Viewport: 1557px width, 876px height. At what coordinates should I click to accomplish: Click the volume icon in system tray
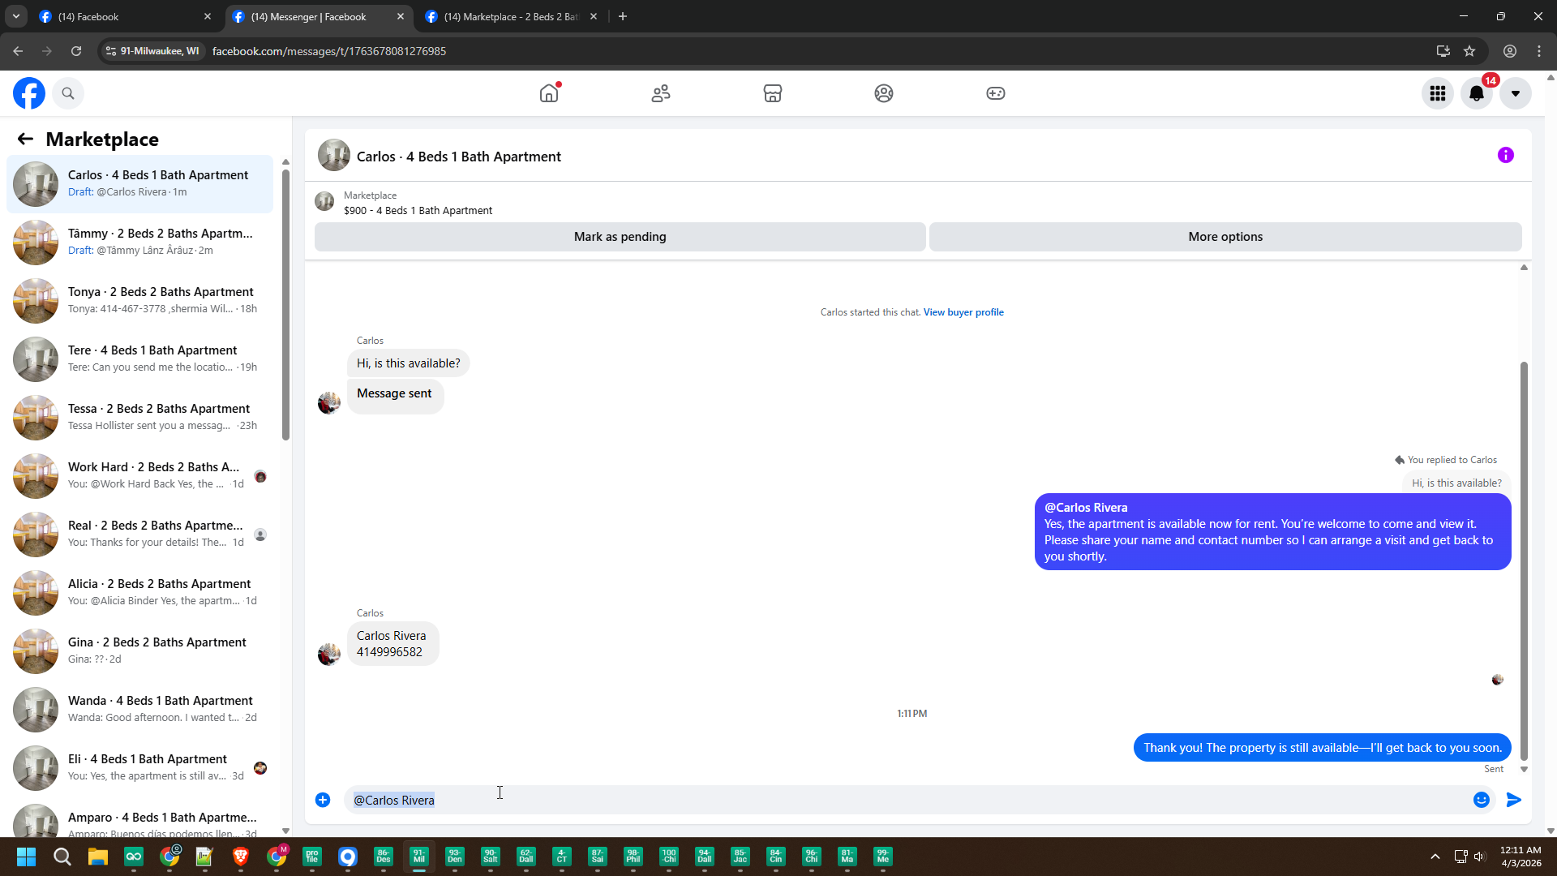1480,857
